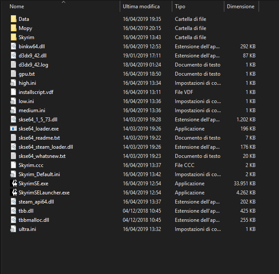This screenshot has height=274, width=279.
Task: Click the high.ini settings file icon
Action: (x=13, y=83)
